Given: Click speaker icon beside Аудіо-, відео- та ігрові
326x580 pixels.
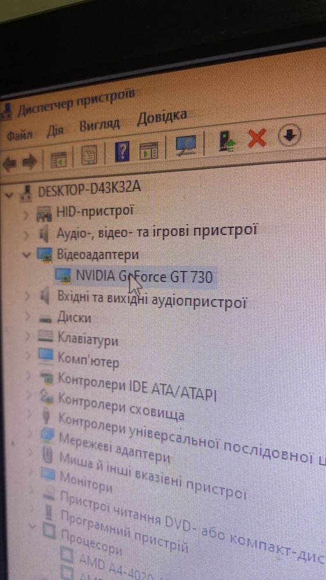Looking at the screenshot, I should [44, 234].
